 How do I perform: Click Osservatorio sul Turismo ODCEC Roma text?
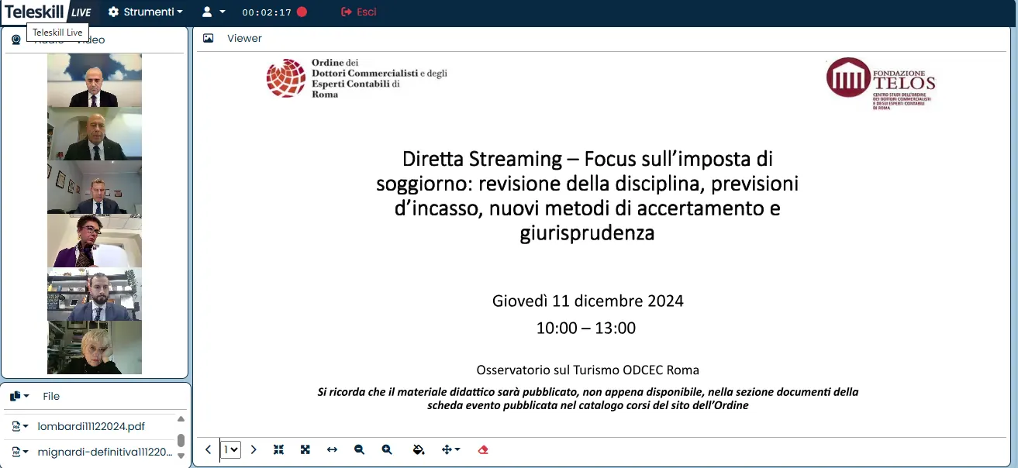(588, 370)
